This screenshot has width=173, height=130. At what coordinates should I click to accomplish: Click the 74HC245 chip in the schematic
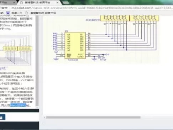pyautogui.click(x=75, y=45)
